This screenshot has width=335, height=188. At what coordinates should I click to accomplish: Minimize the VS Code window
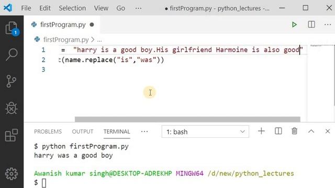(282, 8)
